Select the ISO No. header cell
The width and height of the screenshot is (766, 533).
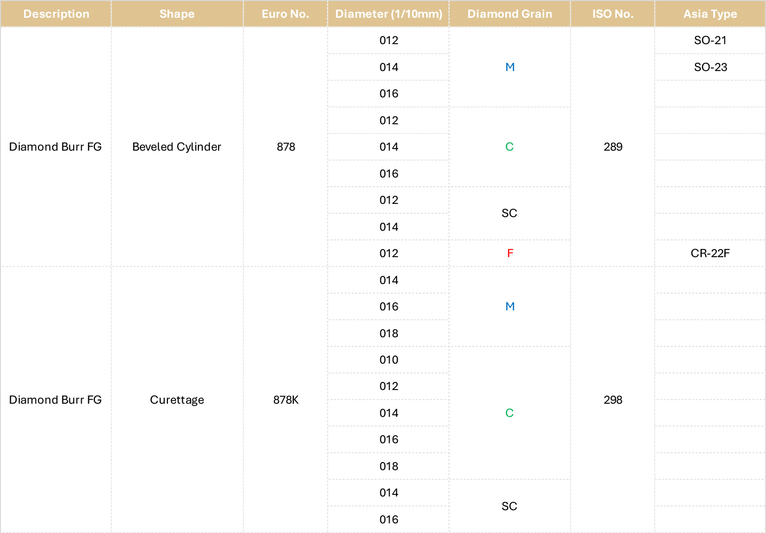point(613,14)
